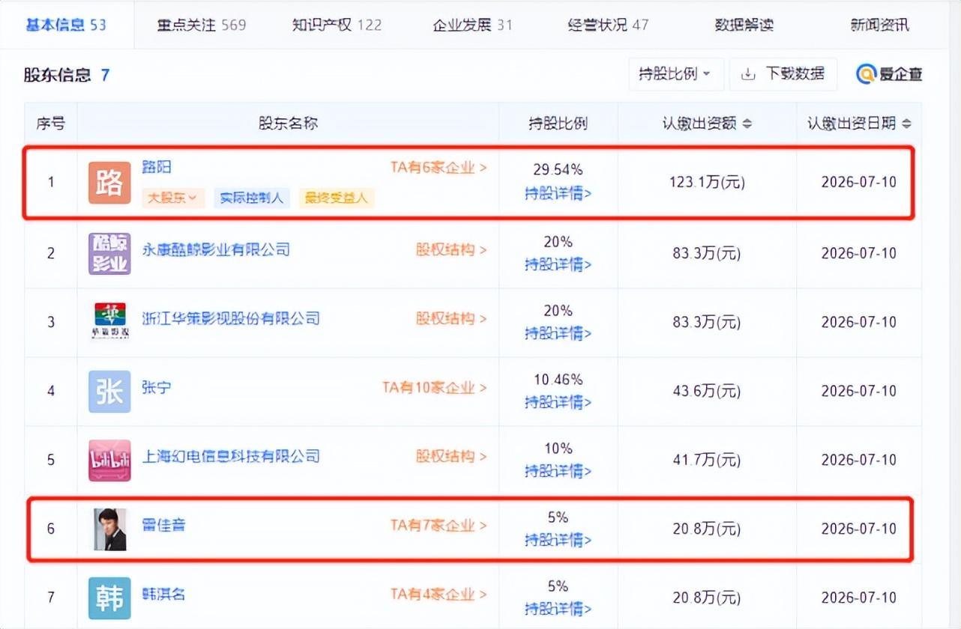Open the 数据解读 tab
The image size is (961, 629).
pyautogui.click(x=744, y=25)
